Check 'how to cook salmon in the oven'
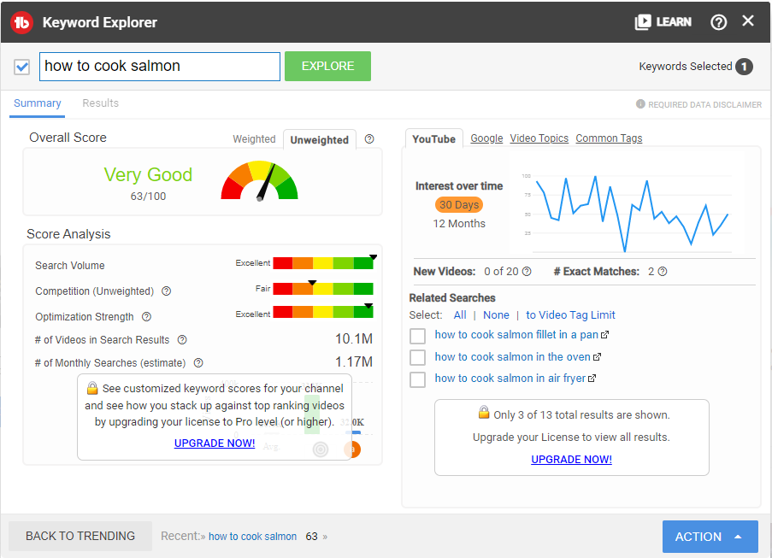The height and width of the screenshot is (558, 772). (x=417, y=358)
